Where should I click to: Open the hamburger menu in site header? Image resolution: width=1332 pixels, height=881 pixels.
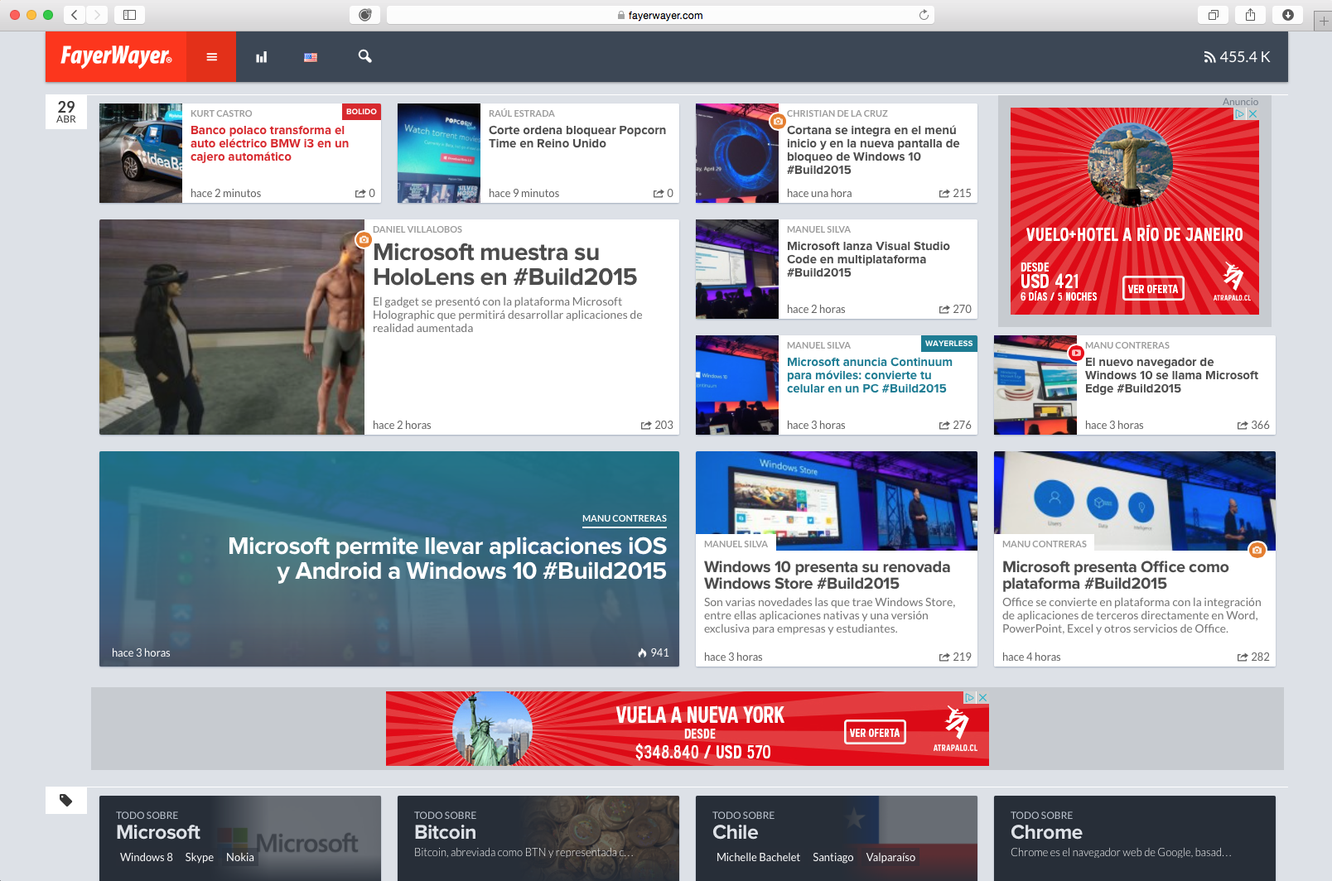click(211, 57)
